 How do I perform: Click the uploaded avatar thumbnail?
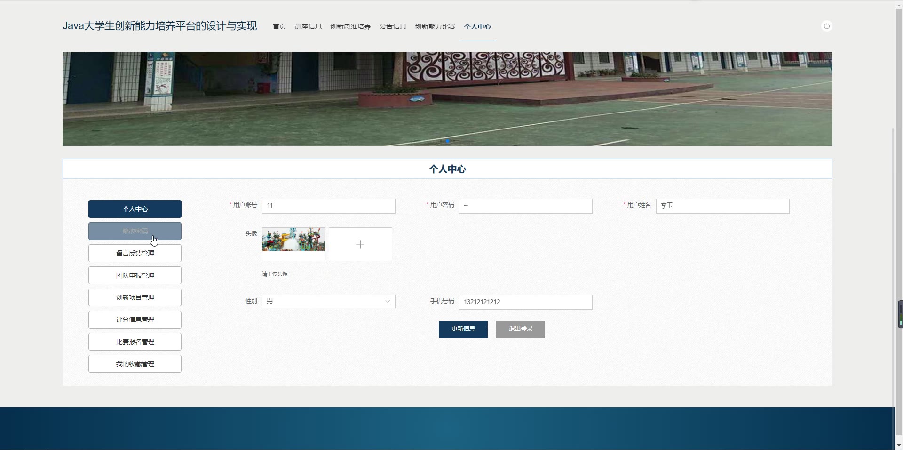click(x=293, y=244)
